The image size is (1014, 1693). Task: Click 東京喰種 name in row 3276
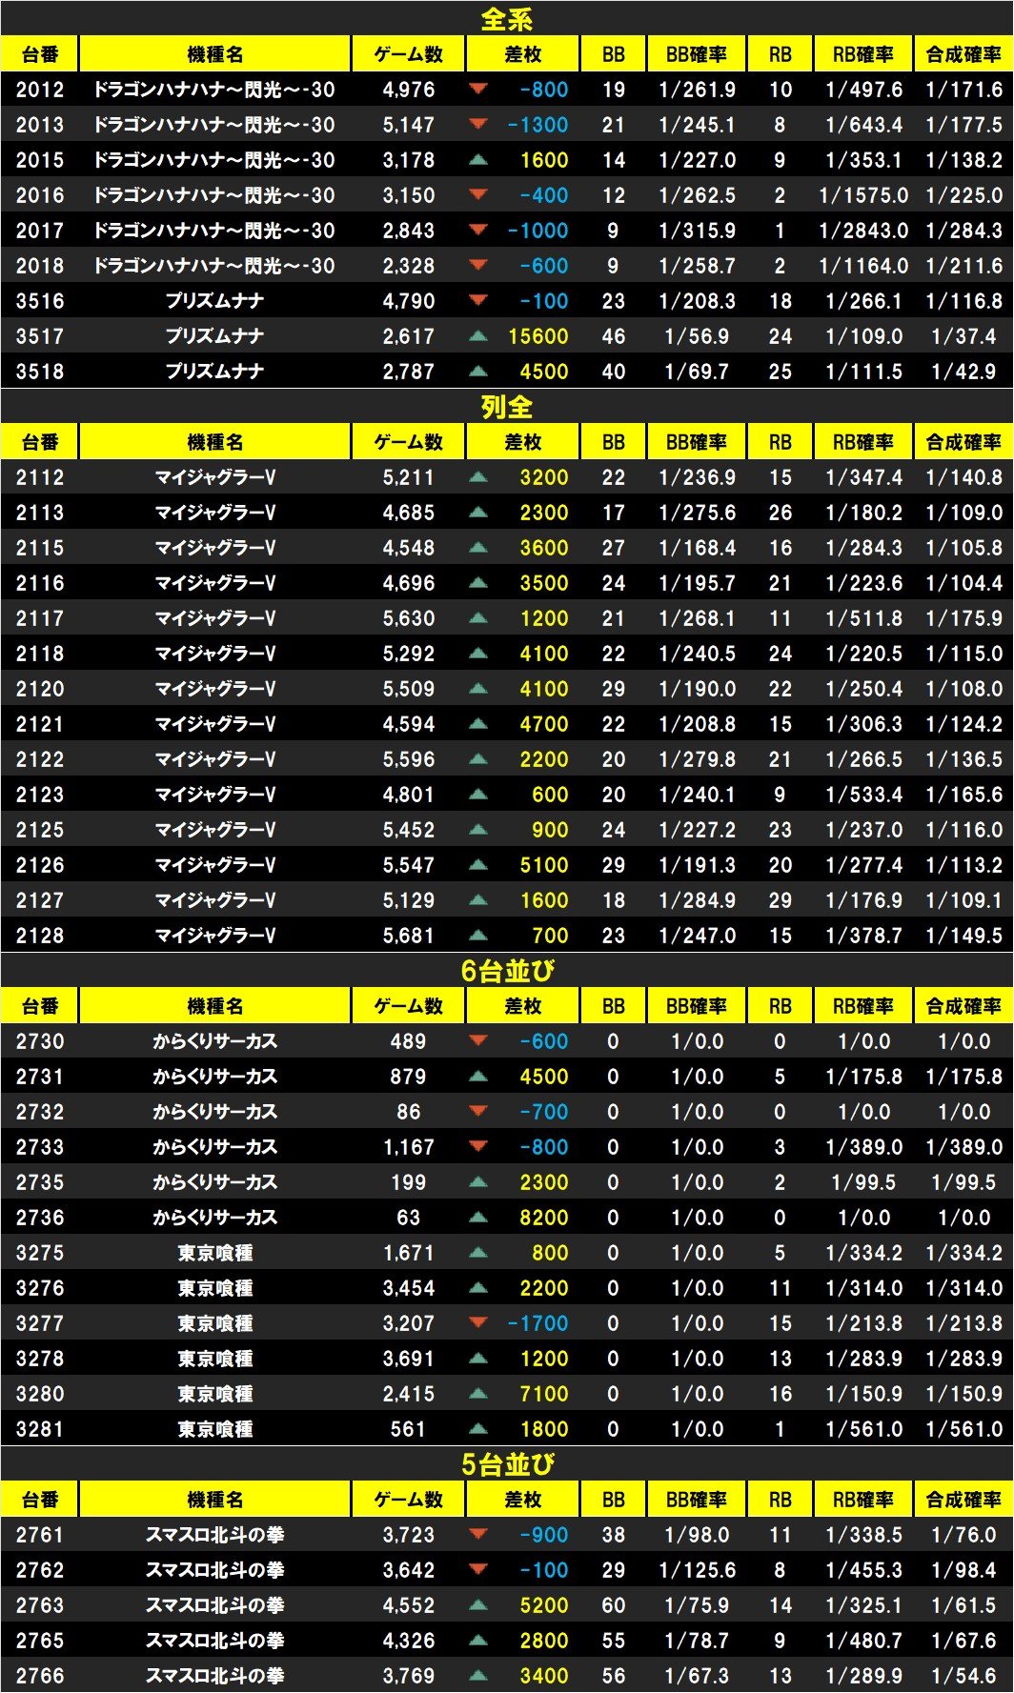pyautogui.click(x=215, y=1288)
